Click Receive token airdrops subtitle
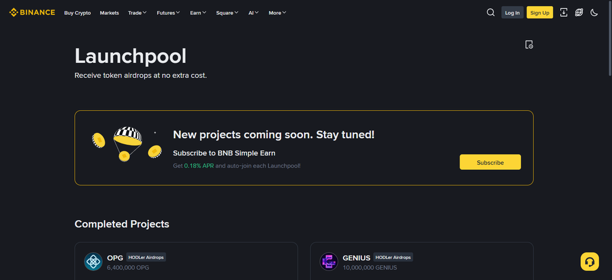This screenshot has height=280, width=612. pyautogui.click(x=140, y=75)
